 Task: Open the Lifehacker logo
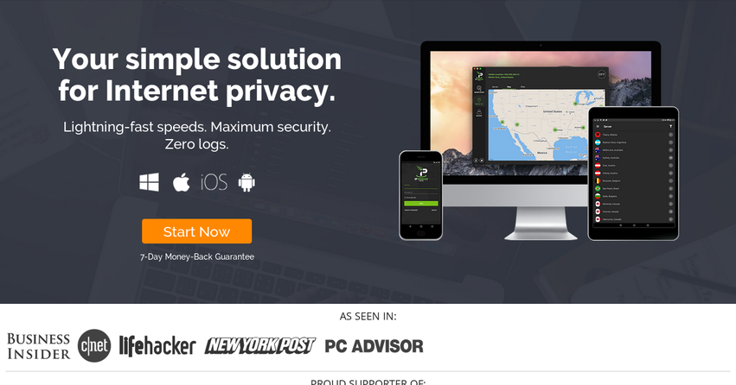click(157, 346)
